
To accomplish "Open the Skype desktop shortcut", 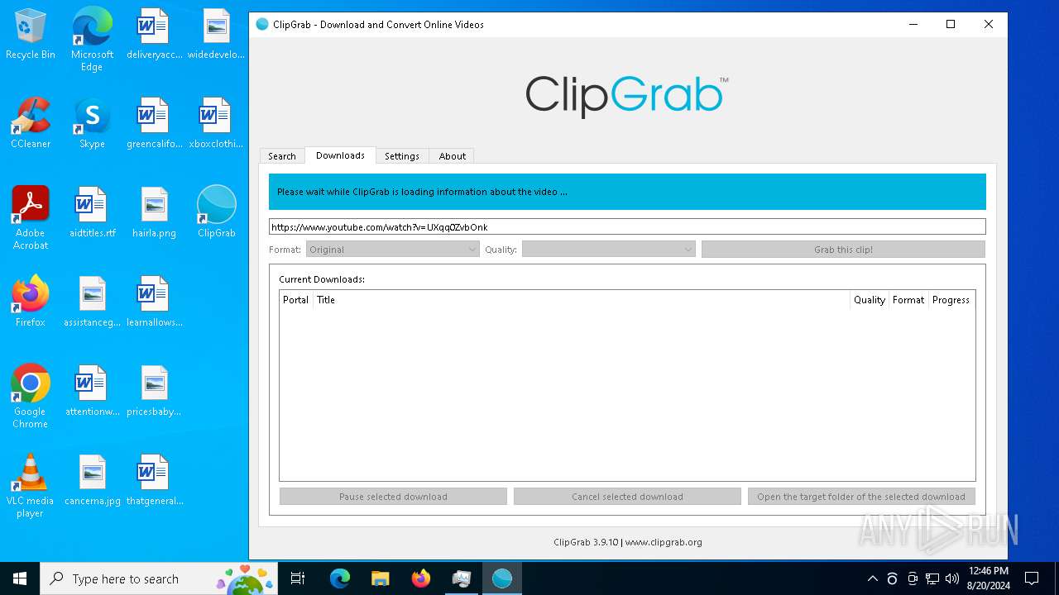I will (92, 123).
